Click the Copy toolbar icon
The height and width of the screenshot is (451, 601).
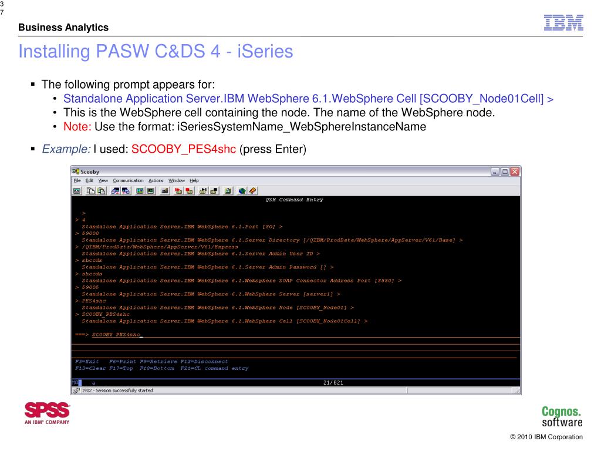(x=90, y=191)
